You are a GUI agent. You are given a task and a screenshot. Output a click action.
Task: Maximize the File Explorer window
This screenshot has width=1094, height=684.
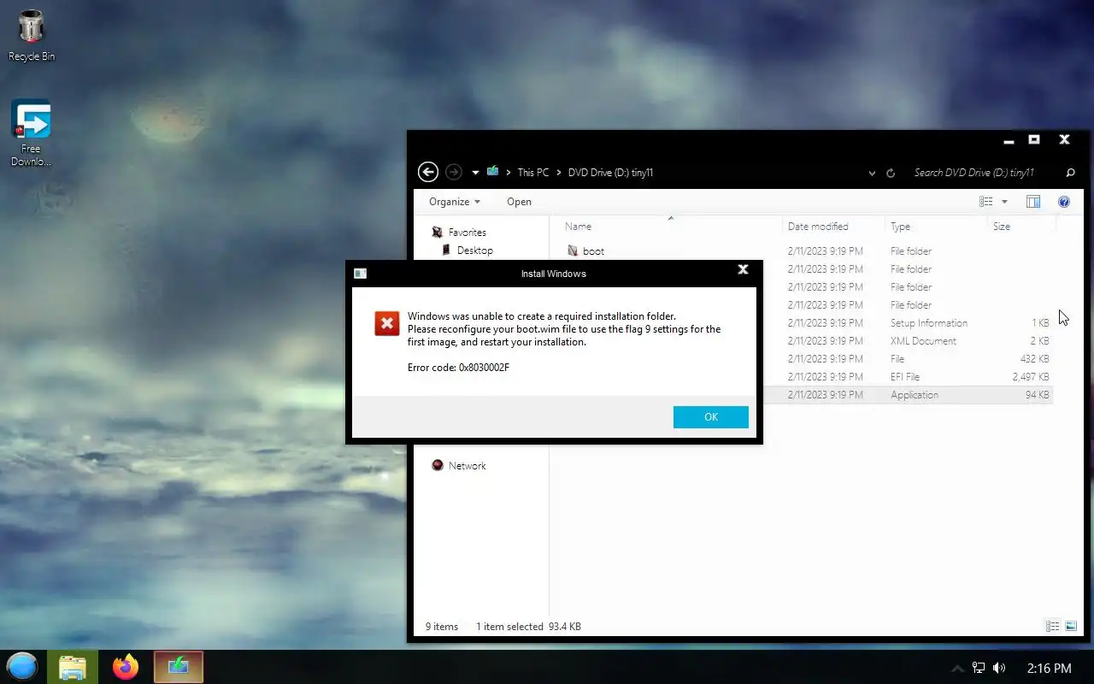coord(1034,139)
